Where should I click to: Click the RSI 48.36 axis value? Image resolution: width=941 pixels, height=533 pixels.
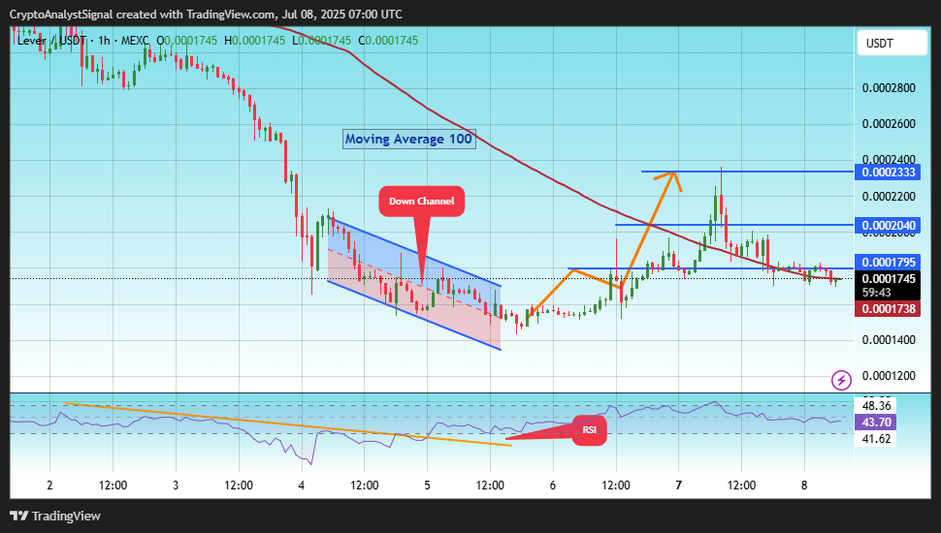click(x=876, y=406)
